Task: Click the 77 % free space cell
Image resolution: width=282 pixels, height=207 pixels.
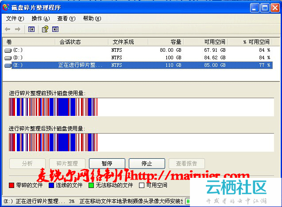Action: coord(265,65)
